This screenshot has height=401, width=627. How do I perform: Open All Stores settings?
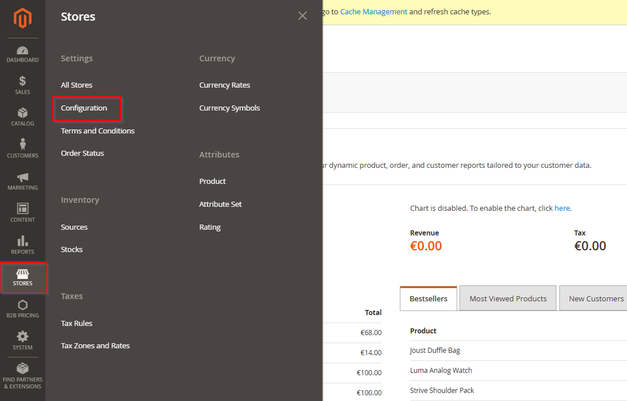[76, 85]
